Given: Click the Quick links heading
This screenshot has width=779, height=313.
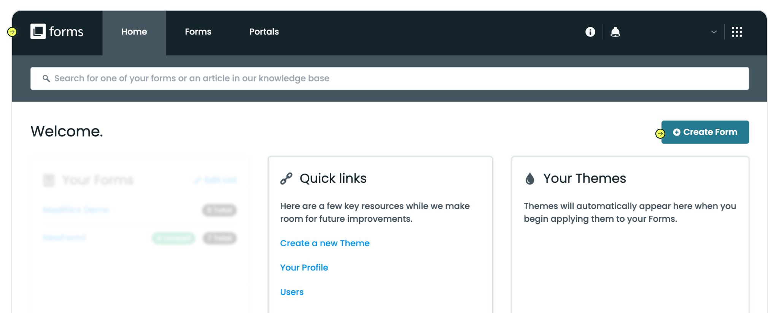Looking at the screenshot, I should 333,179.
